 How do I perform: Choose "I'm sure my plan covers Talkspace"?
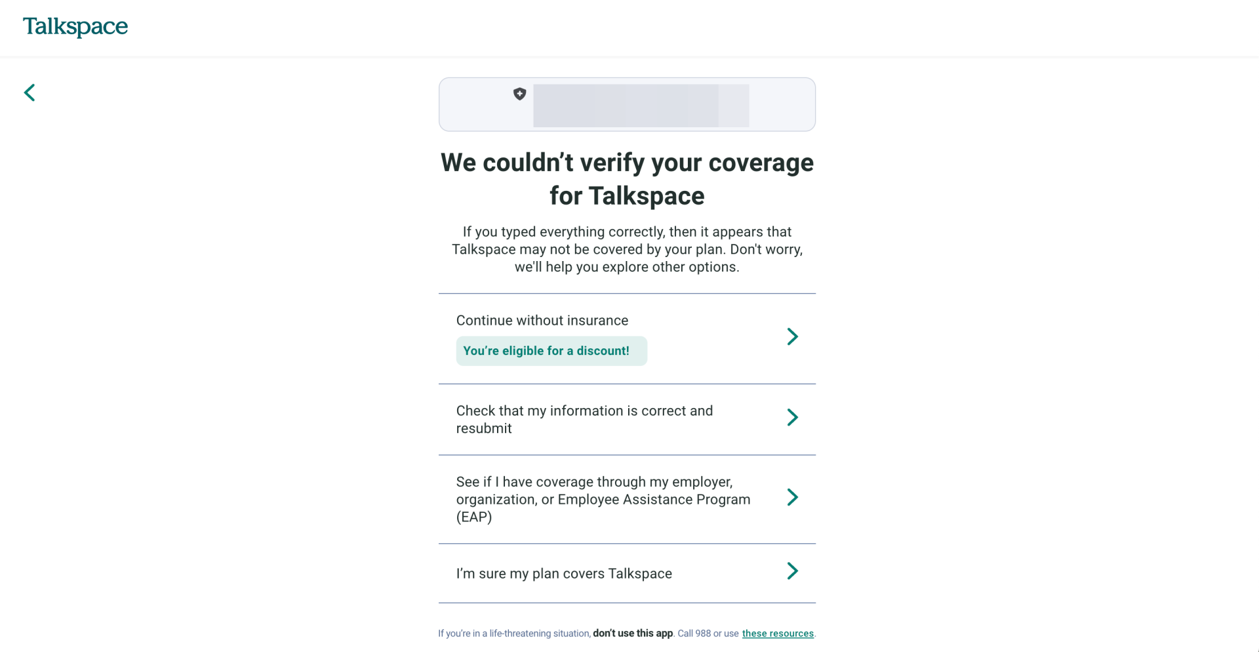click(564, 574)
